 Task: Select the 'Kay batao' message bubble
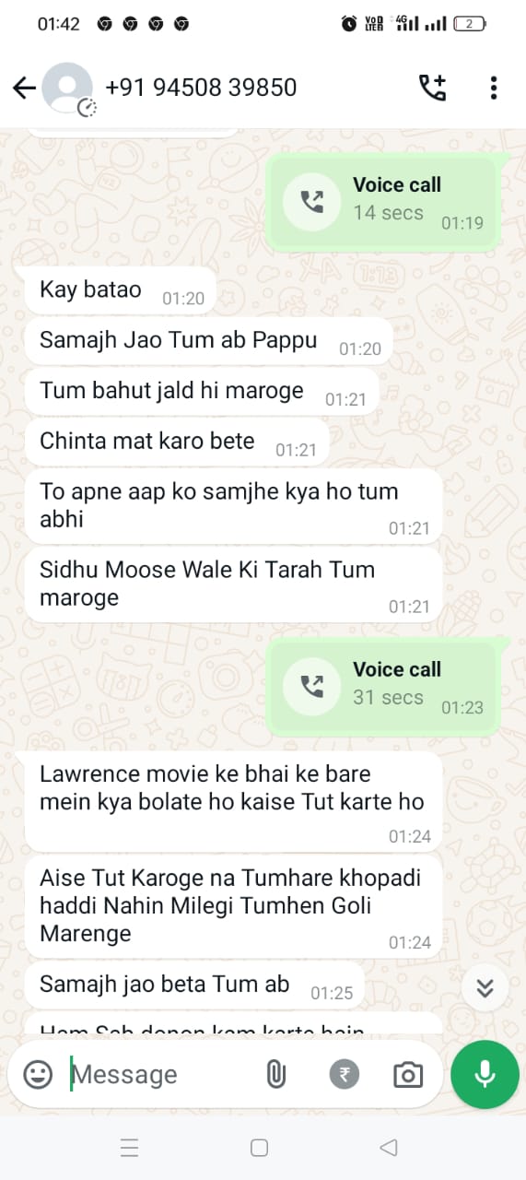117,291
